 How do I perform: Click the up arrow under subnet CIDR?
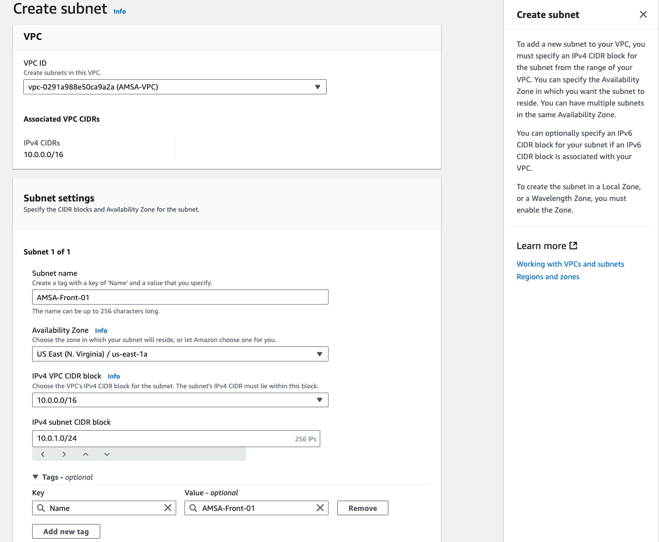click(86, 454)
